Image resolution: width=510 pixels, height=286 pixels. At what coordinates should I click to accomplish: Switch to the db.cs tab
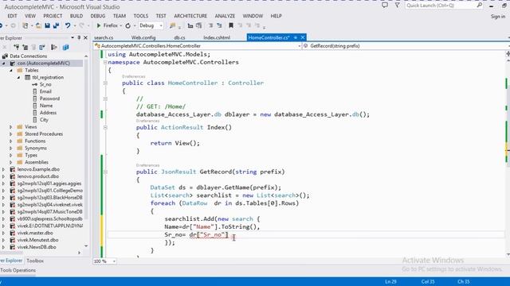(179, 37)
